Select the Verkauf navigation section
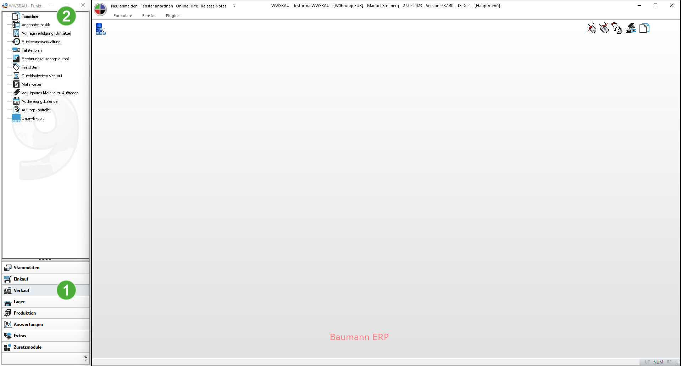 point(45,290)
